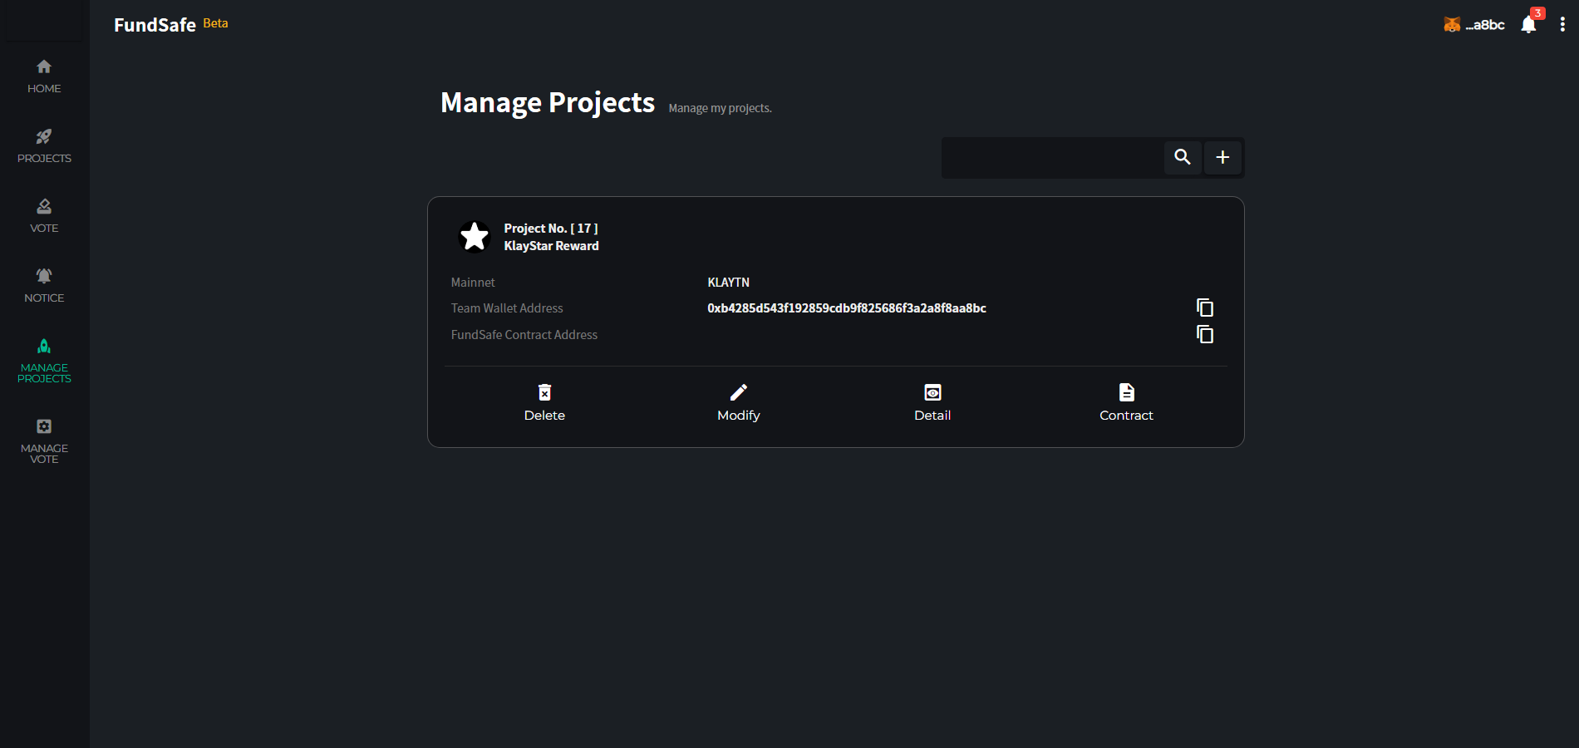
Task: Click the Beta label next to FundSafe
Action: coord(215,23)
